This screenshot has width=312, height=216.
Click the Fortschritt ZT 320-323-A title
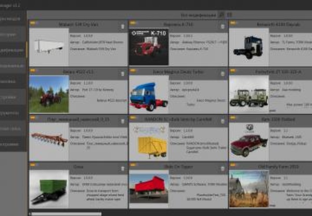coord(278,72)
